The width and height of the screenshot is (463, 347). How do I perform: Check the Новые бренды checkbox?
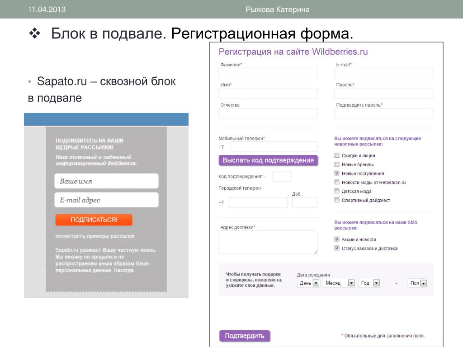tap(337, 164)
